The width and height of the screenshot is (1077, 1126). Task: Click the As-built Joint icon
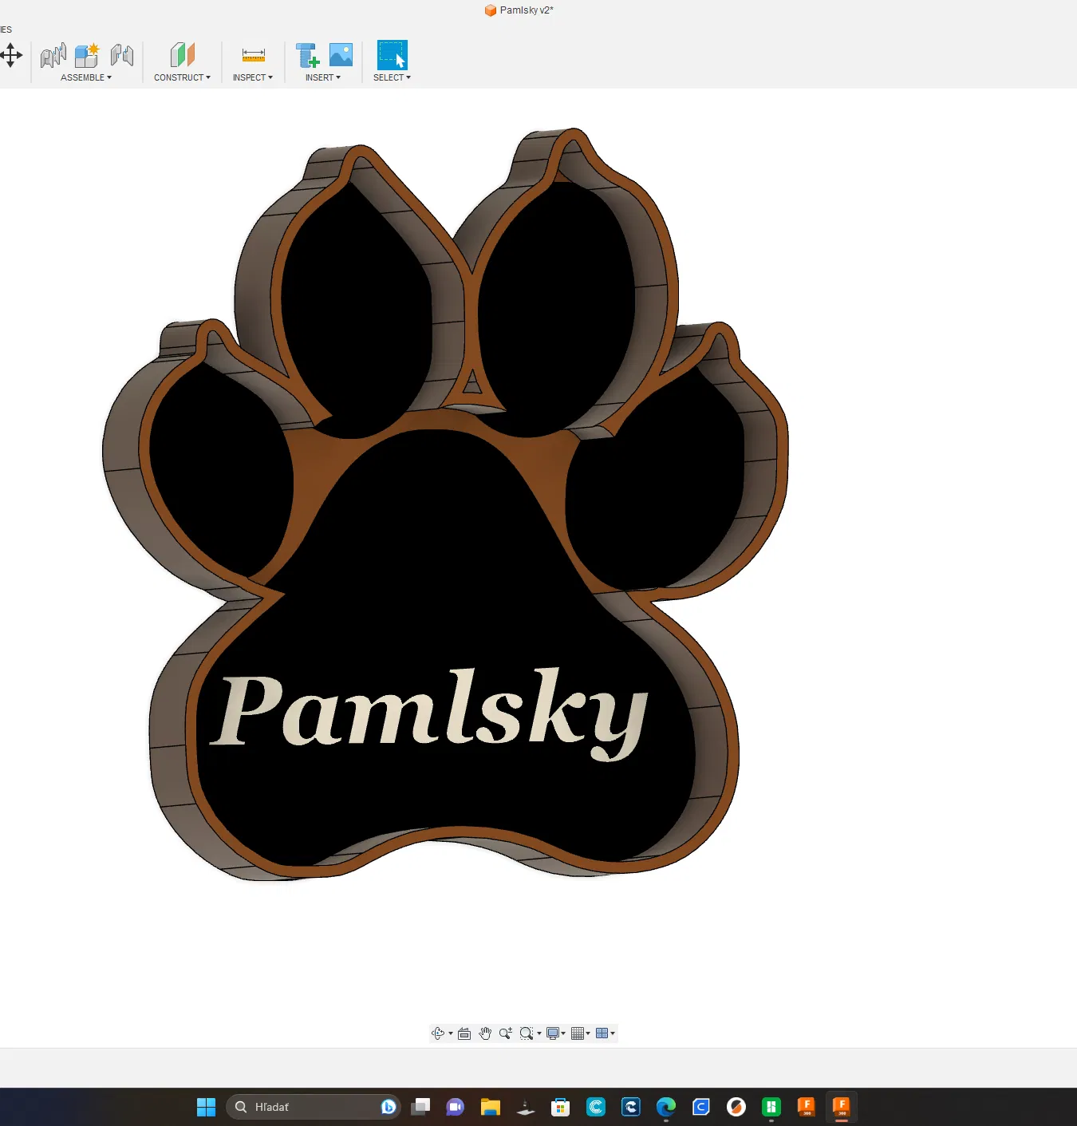[122, 55]
